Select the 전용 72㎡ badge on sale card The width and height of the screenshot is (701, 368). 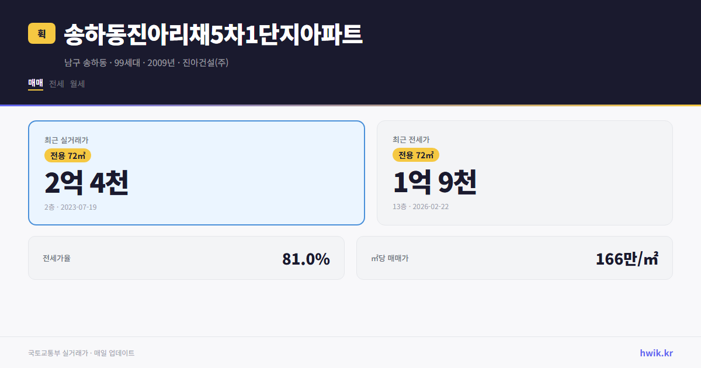[x=66, y=155]
